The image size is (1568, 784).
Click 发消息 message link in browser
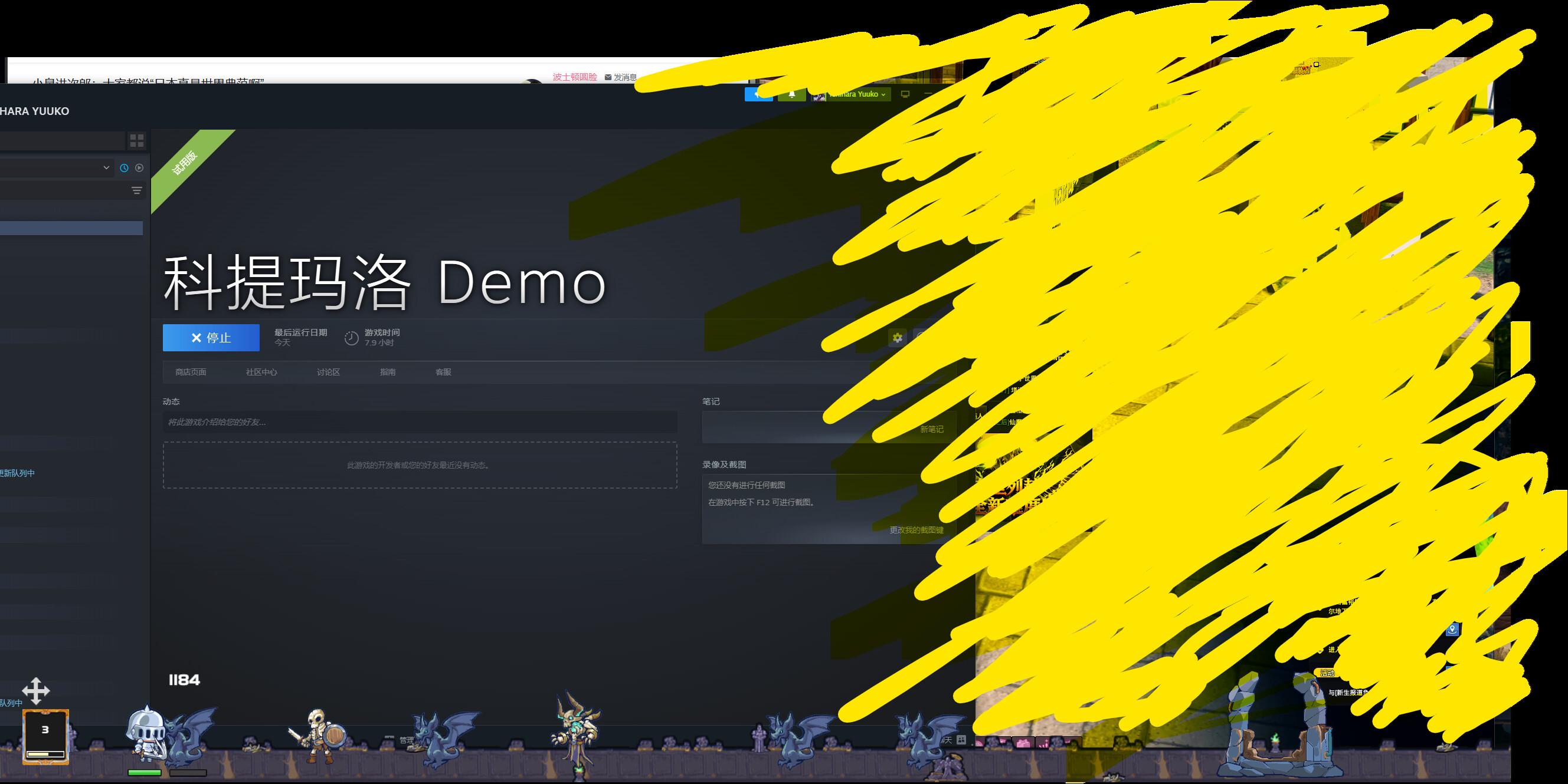coord(620,77)
